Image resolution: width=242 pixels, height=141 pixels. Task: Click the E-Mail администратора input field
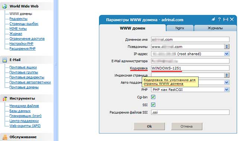190,61
